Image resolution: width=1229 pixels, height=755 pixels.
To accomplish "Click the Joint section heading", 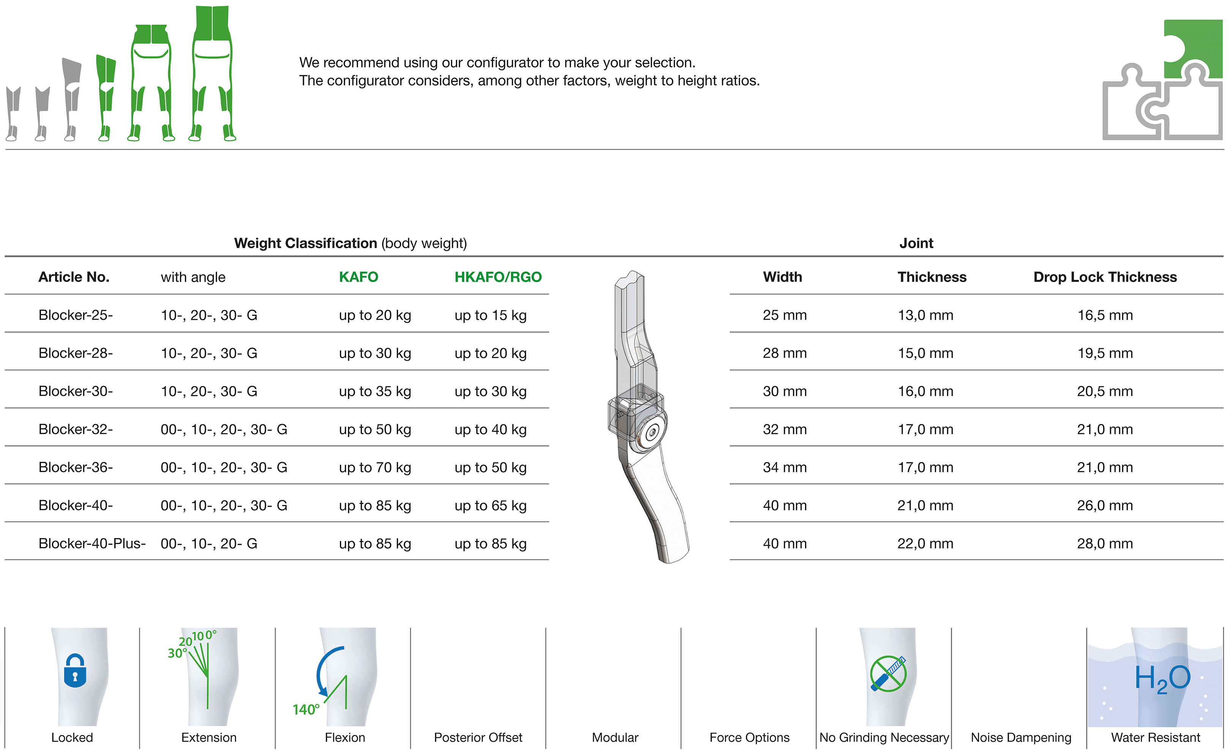I will (916, 243).
